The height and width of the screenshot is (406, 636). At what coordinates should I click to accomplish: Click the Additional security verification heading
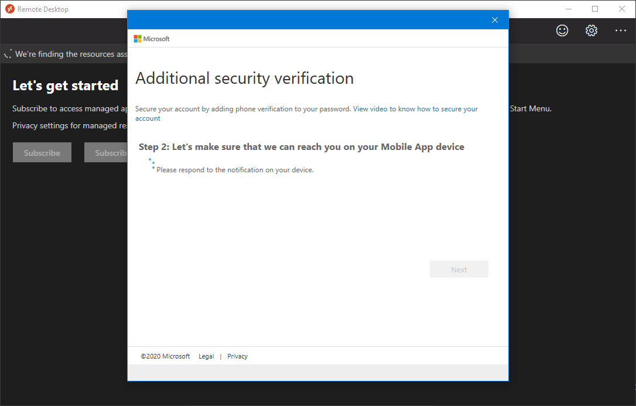(x=245, y=79)
